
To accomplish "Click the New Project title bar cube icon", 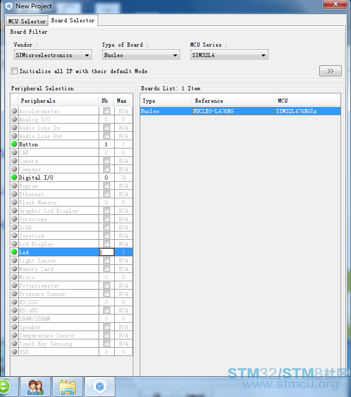I will (x=9, y=6).
